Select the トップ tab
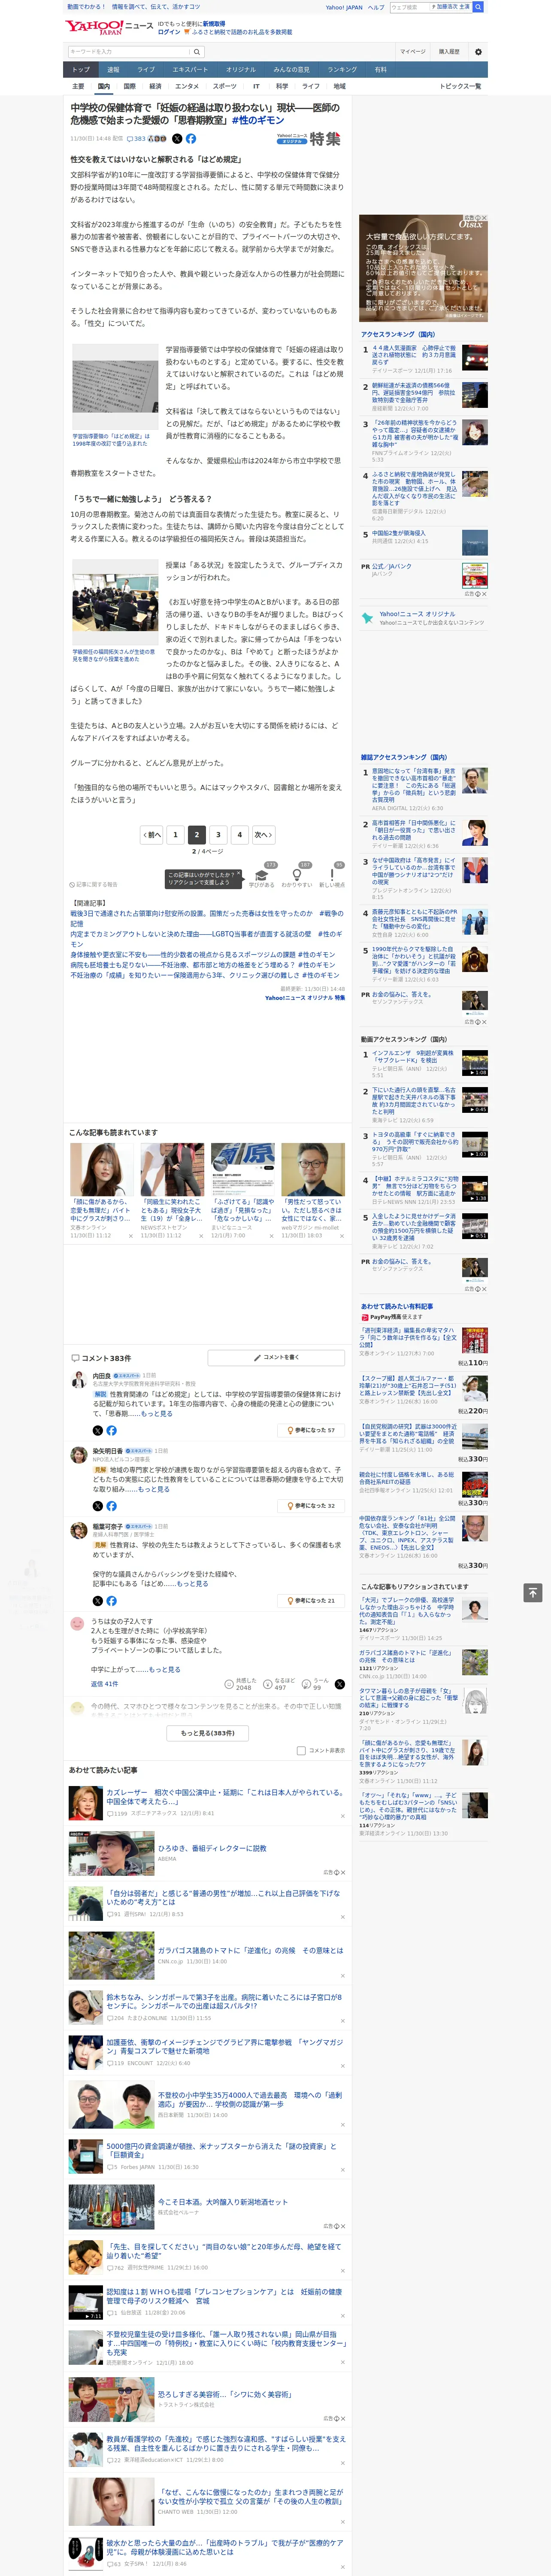Viewport: 551px width, 2576px height. coord(81,70)
